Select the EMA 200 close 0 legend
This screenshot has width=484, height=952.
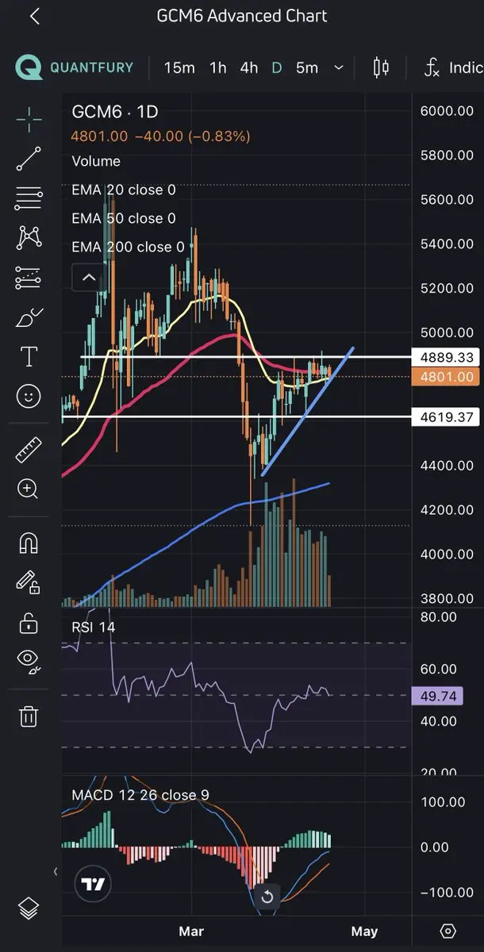point(128,247)
